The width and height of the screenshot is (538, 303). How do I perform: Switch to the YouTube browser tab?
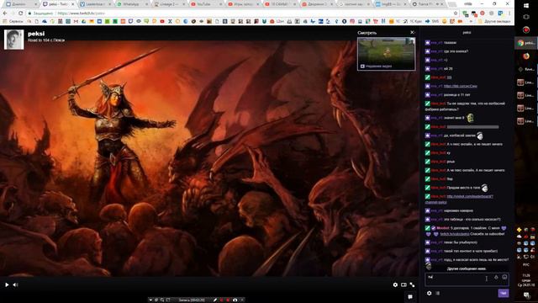[x=206, y=4]
